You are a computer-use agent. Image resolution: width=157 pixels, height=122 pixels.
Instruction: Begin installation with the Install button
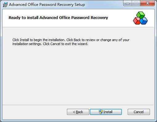pos(106,112)
